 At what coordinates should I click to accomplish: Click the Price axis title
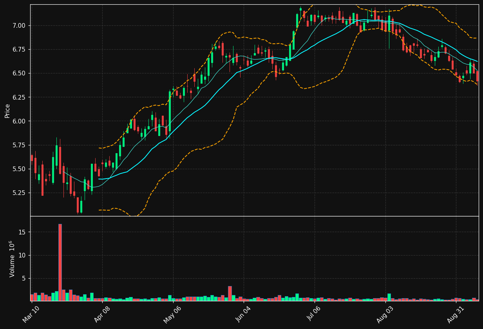click(x=7, y=111)
